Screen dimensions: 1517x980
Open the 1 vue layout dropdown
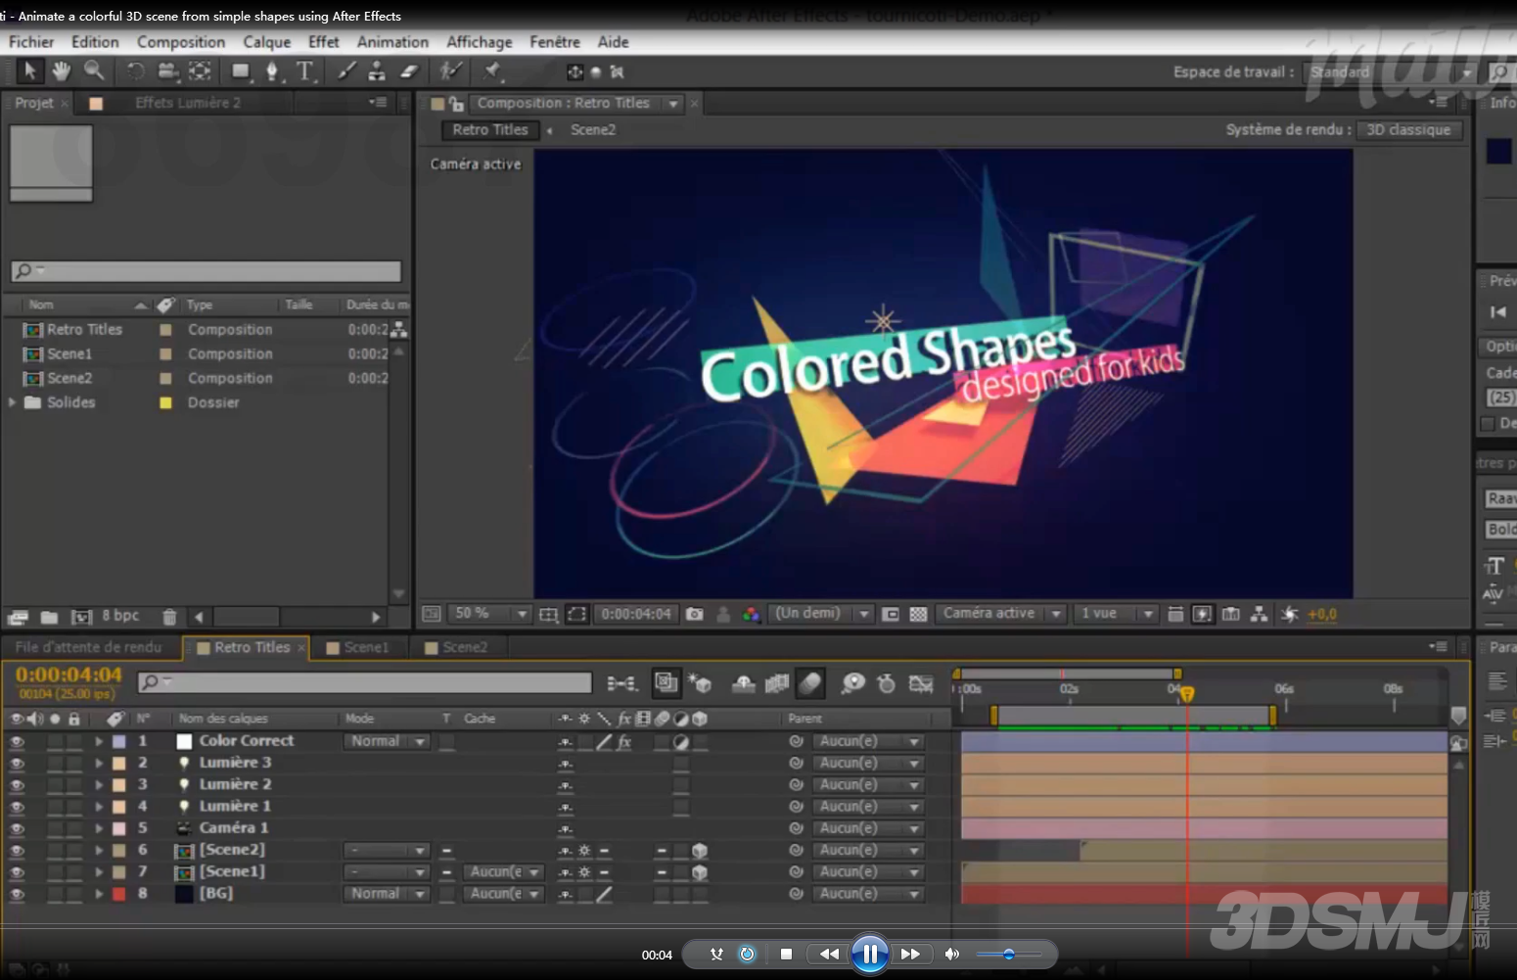pyautogui.click(x=1115, y=614)
